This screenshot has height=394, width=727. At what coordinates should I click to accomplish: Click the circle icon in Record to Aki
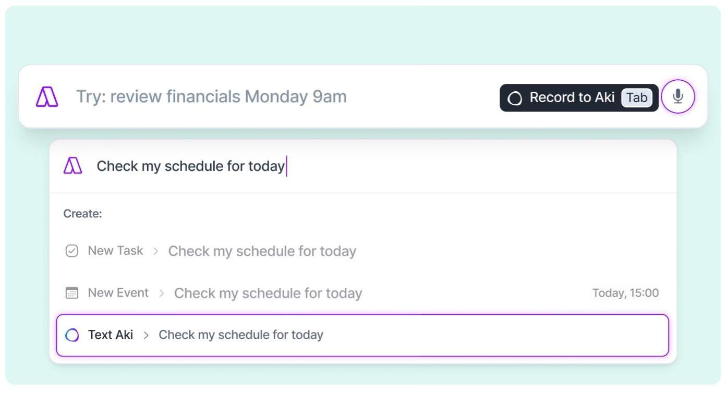point(515,98)
